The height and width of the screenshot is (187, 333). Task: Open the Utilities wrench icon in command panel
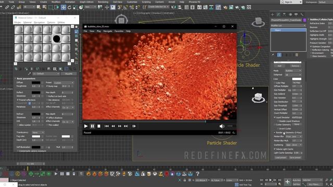coord(302,15)
